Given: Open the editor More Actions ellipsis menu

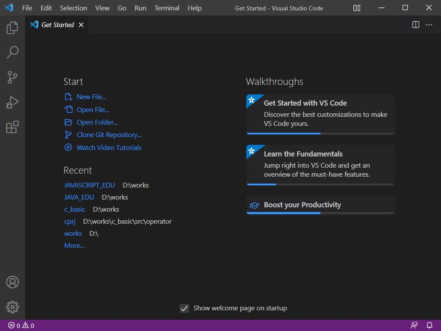Looking at the screenshot, I should 429,25.
